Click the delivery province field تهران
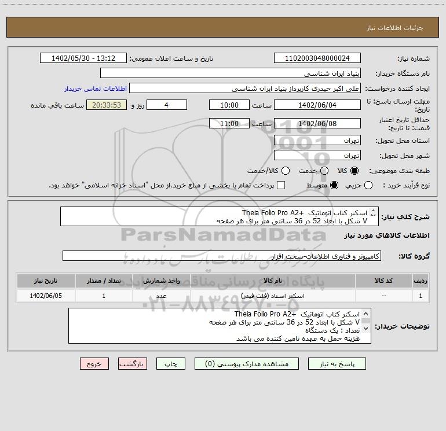This screenshot has height=431, width=446. (317, 140)
